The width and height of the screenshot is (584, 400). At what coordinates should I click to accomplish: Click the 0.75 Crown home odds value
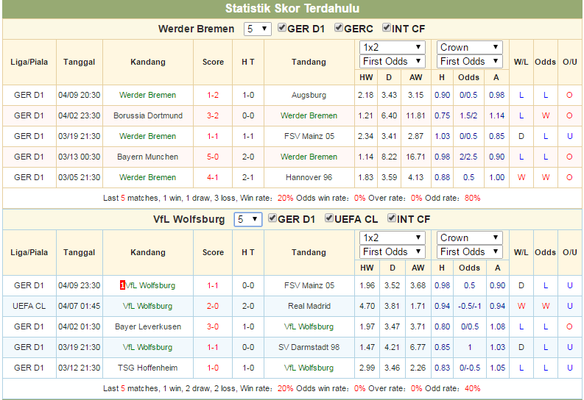tap(442, 115)
